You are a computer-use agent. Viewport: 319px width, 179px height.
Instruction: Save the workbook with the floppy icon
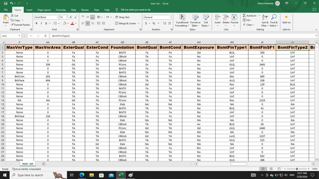[6, 3]
